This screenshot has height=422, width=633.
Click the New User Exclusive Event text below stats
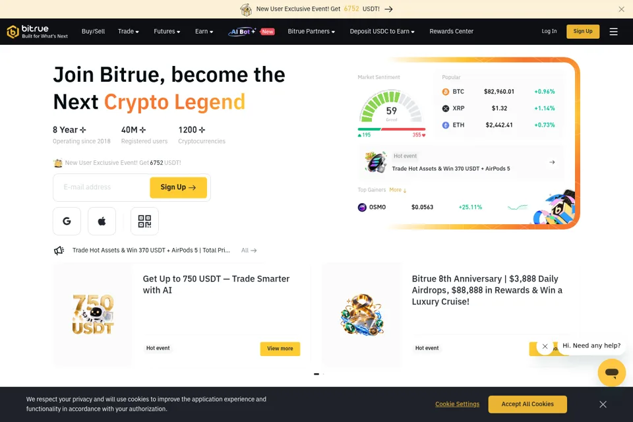point(123,163)
